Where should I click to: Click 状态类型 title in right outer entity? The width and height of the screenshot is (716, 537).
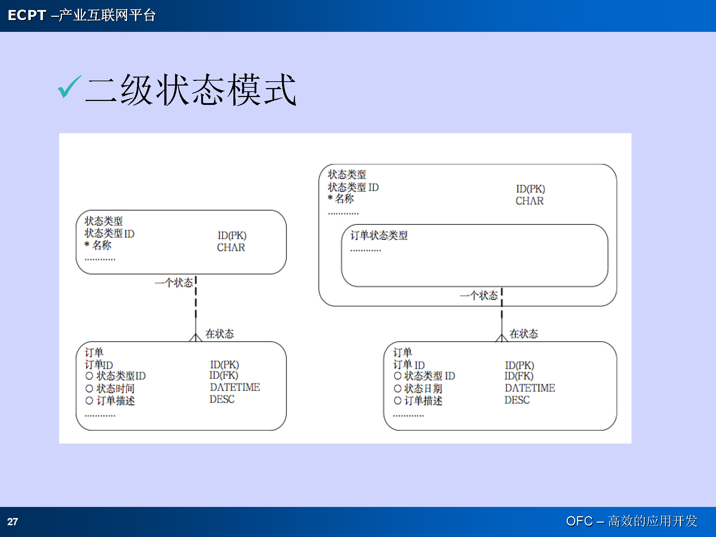coord(347,174)
